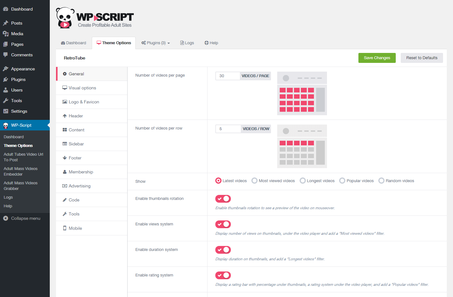Open the General settings section
Image resolution: width=453 pixels, height=297 pixels.
(76, 74)
